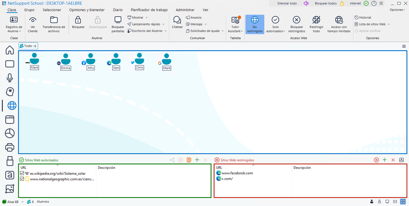Image resolution: width=409 pixels, height=206 pixels.
Task: Click the Bloquear padlock button
Action: [x=78, y=23]
